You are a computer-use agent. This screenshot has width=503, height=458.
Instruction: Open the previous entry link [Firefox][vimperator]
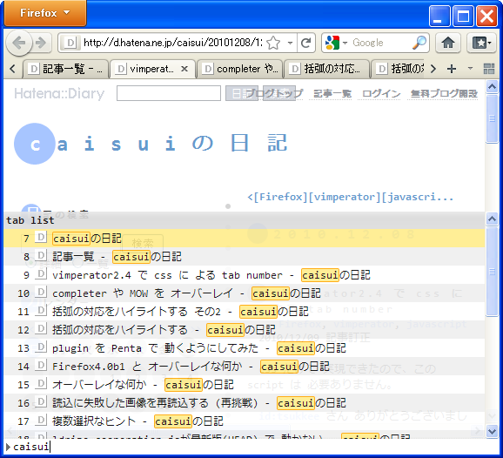click(x=351, y=197)
